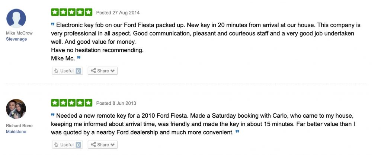The height and width of the screenshot is (155, 381).
Task: Click the thumbs-up icon in Richard's Useful button
Action: click(57, 145)
